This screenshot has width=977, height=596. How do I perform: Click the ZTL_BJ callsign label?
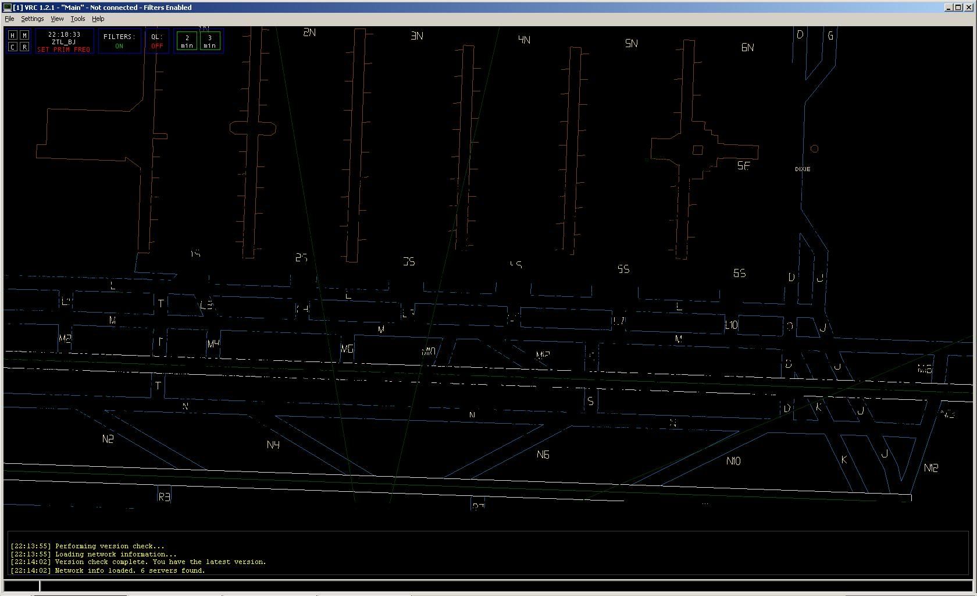pos(64,42)
